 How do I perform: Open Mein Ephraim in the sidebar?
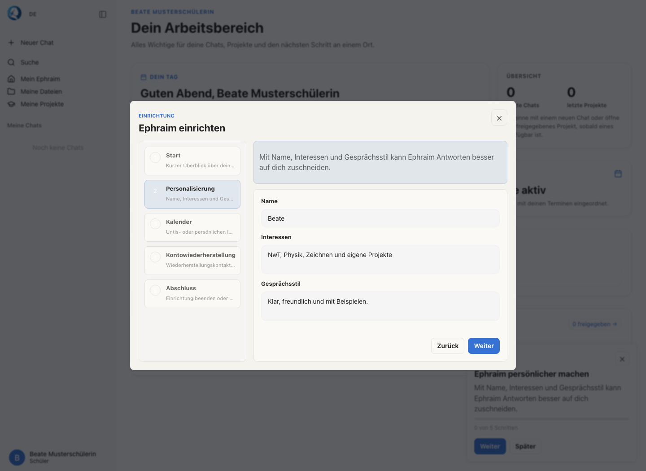pos(58,79)
